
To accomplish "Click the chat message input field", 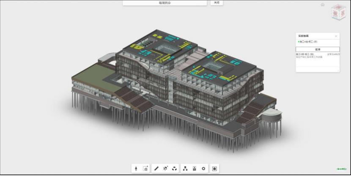I will click(318, 69).
